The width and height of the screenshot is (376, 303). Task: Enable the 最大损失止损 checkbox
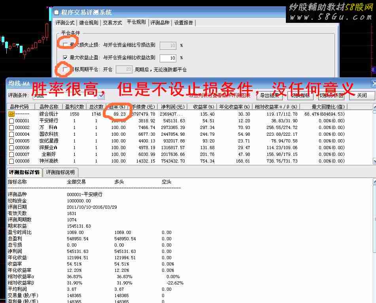pyautogui.click(x=65, y=45)
